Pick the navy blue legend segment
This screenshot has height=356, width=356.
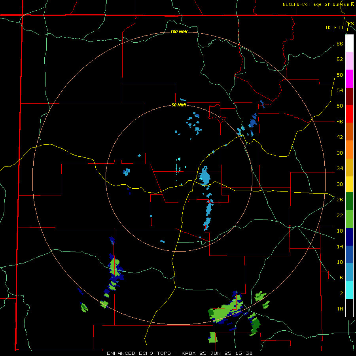tap(349, 237)
